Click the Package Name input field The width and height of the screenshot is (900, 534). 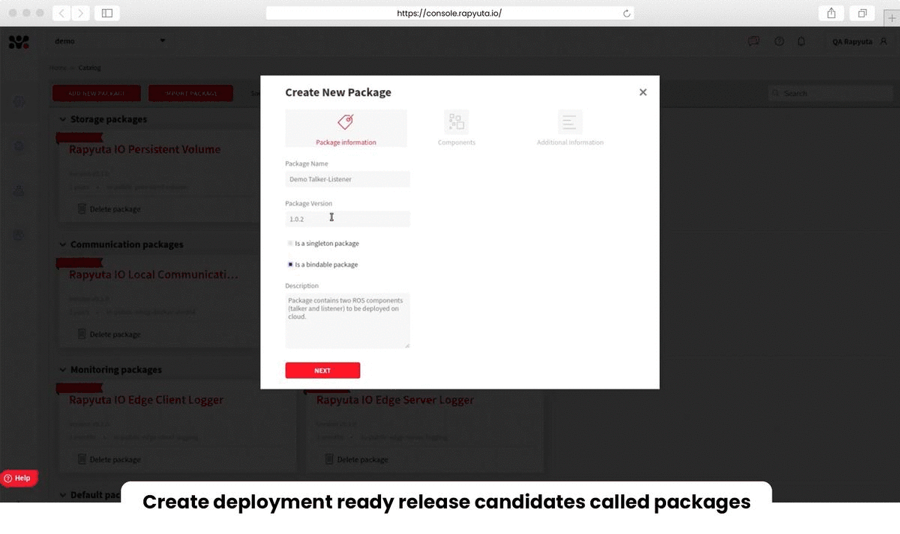pyautogui.click(x=347, y=179)
